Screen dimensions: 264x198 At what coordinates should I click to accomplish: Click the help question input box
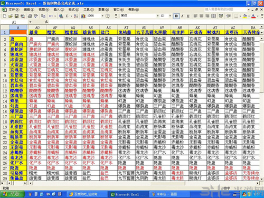coord(226,10)
